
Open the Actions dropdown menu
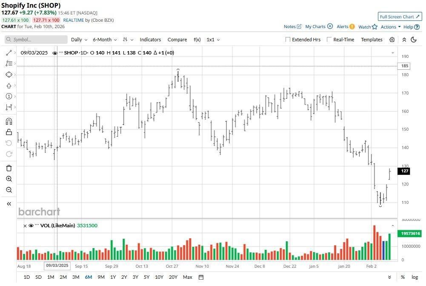391,27
